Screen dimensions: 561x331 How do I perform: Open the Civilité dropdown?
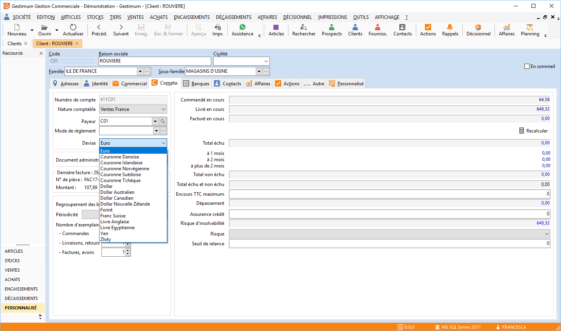click(266, 61)
